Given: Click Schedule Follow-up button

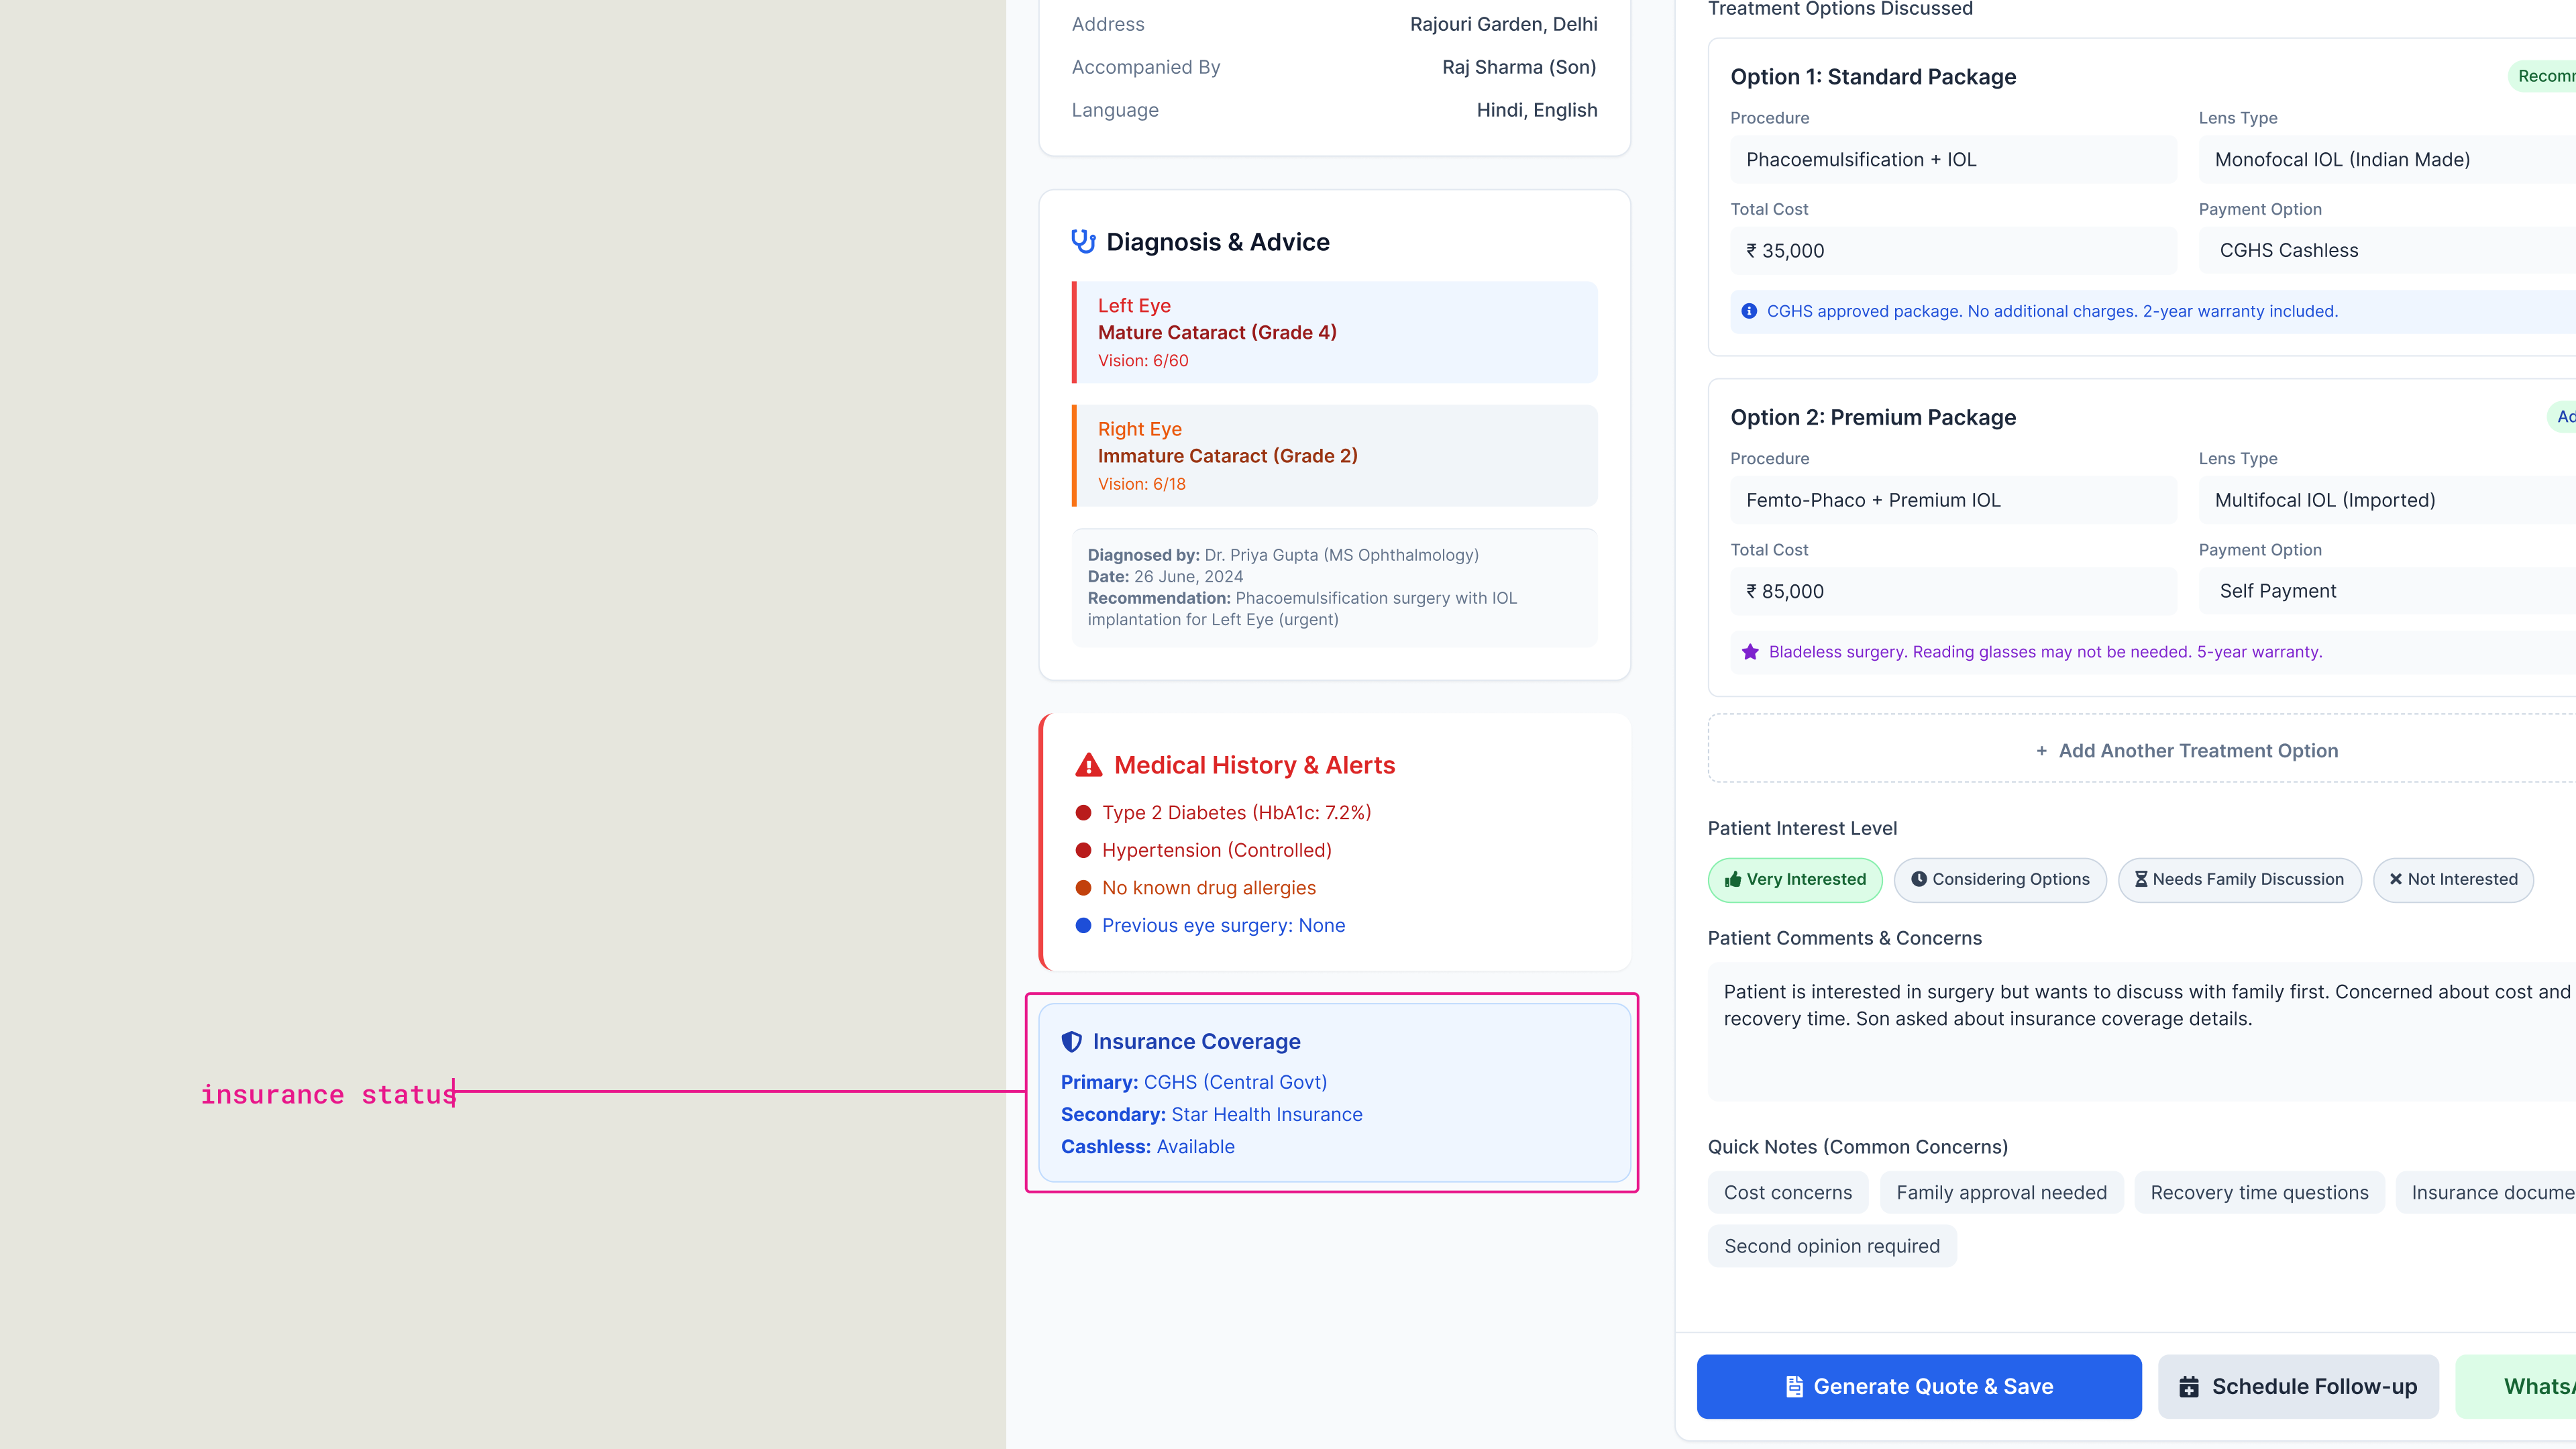Looking at the screenshot, I should tap(2298, 1387).
